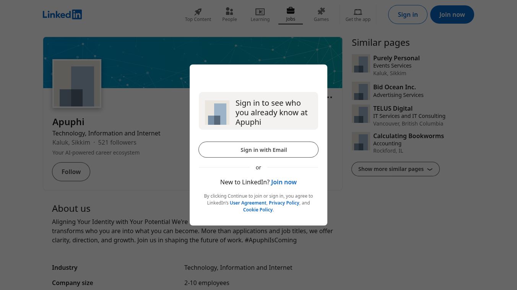Open TELUS Digital page logo
Image resolution: width=517 pixels, height=290 pixels.
tap(361, 114)
